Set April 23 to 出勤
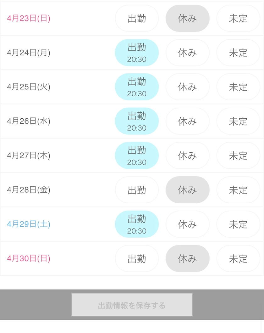Screen dimensions: 264x333 (x=137, y=19)
